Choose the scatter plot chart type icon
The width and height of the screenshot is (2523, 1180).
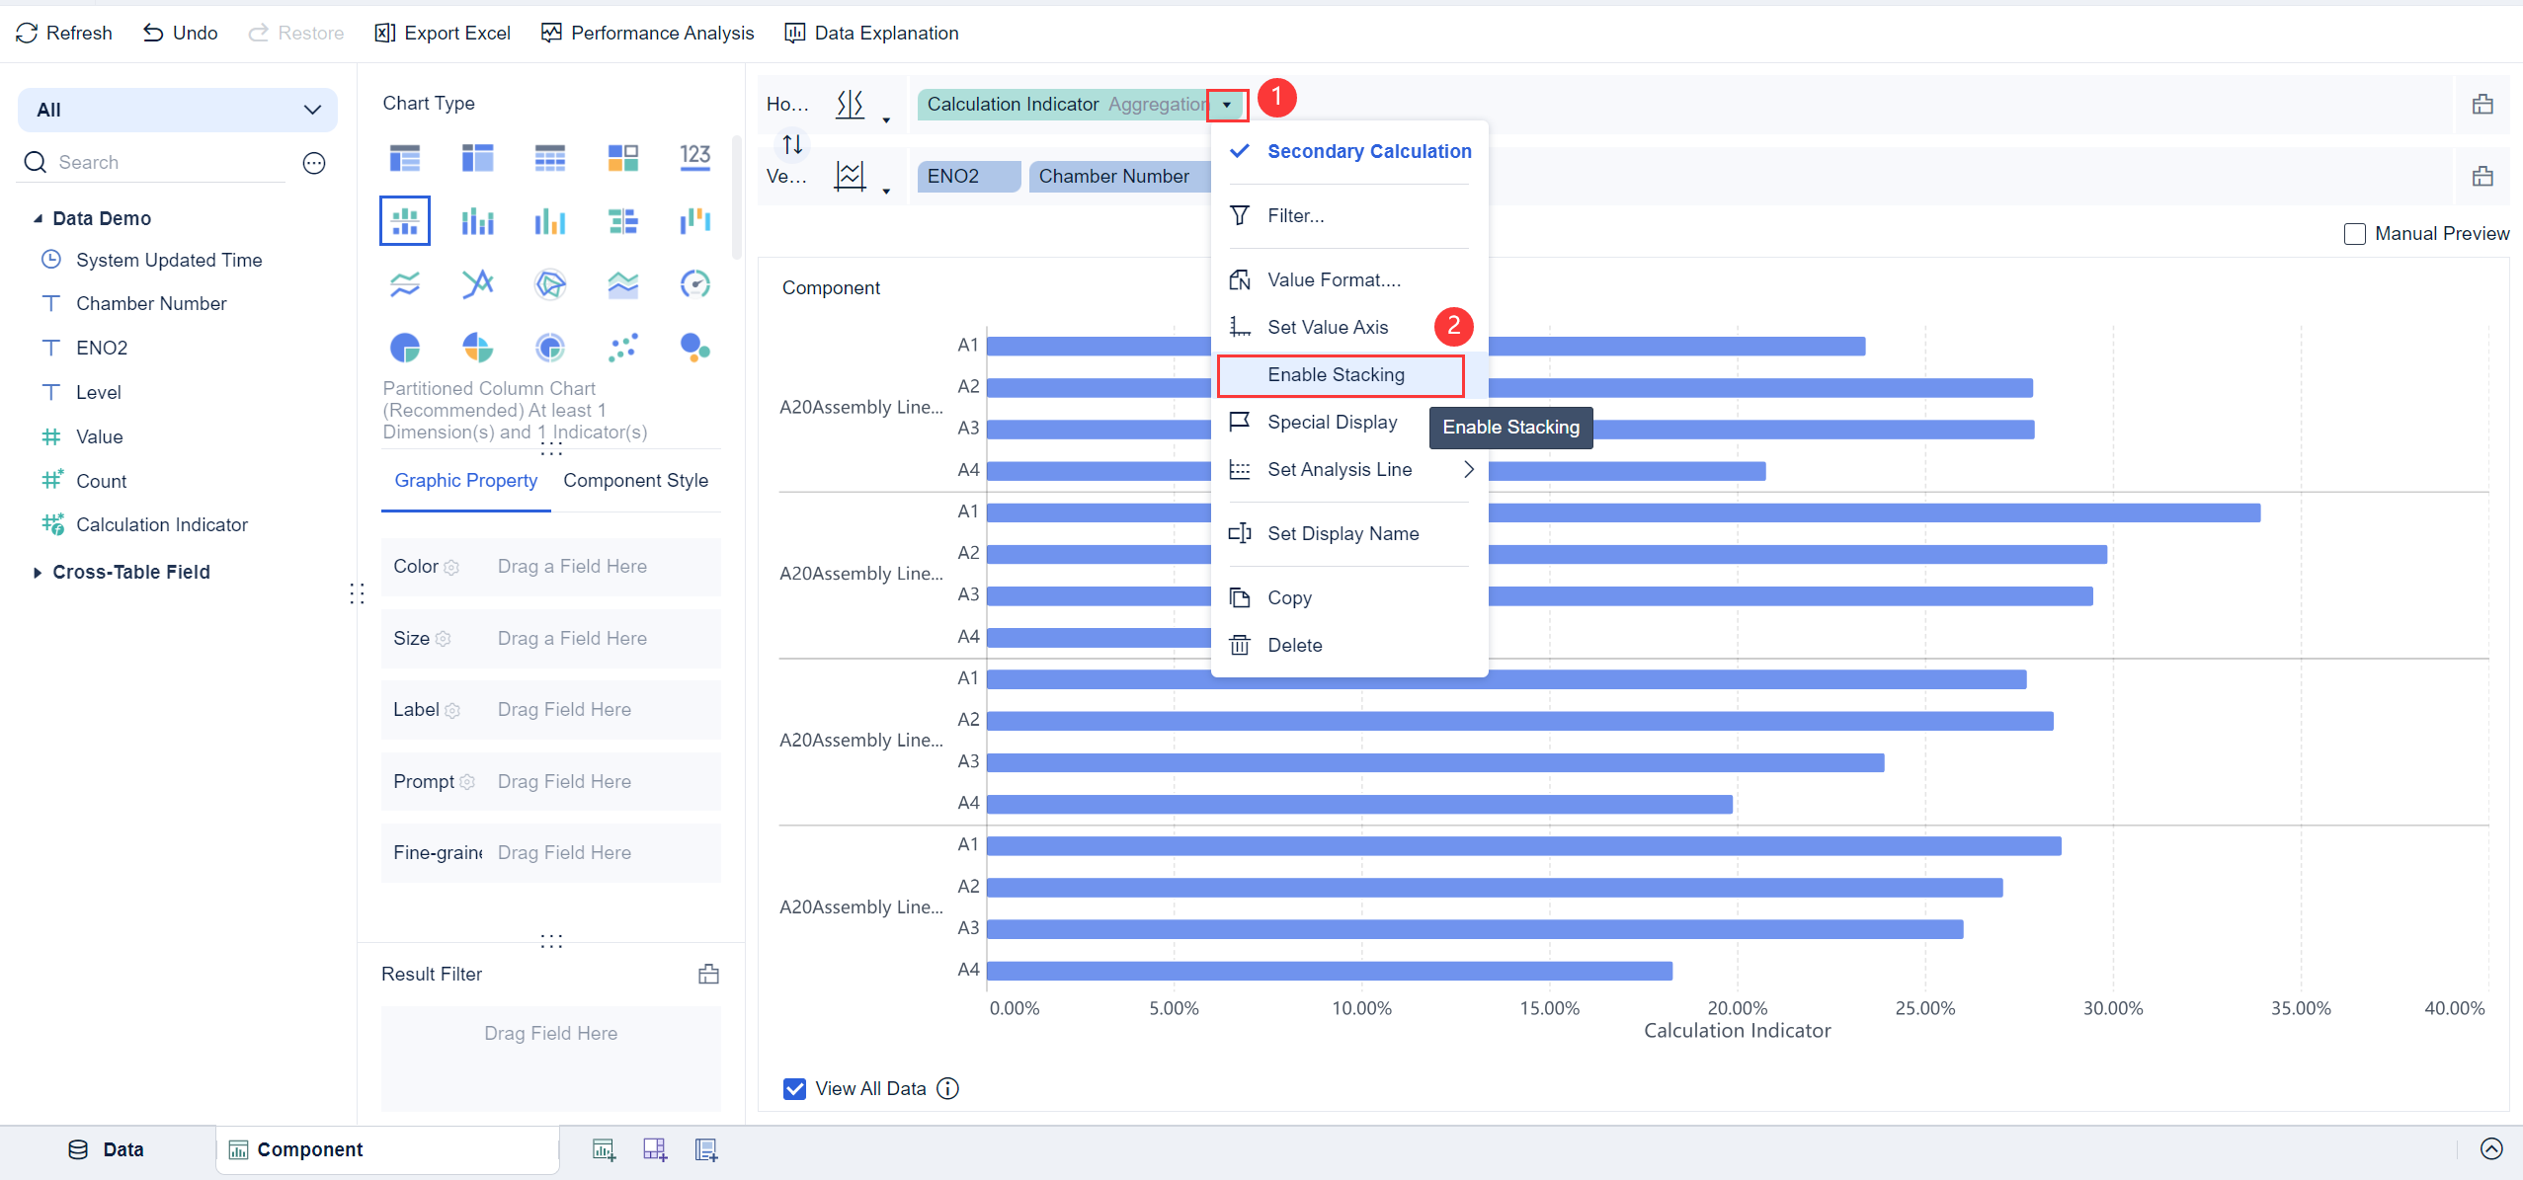(623, 347)
